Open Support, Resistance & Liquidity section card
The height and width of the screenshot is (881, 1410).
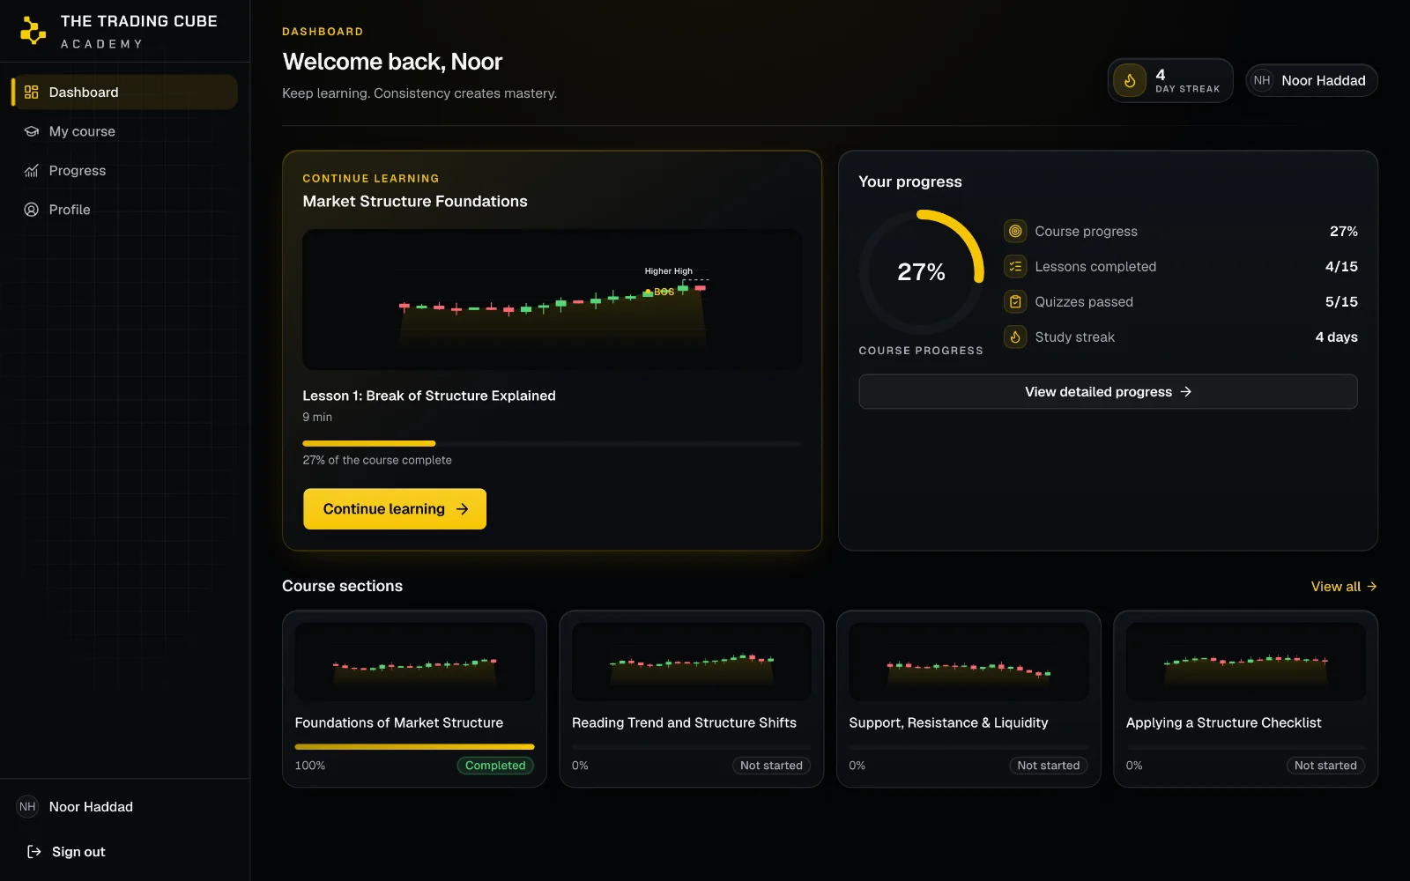968,699
